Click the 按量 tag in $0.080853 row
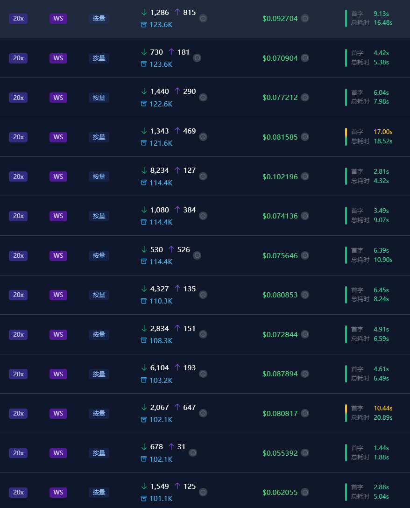410x508 pixels. click(99, 295)
